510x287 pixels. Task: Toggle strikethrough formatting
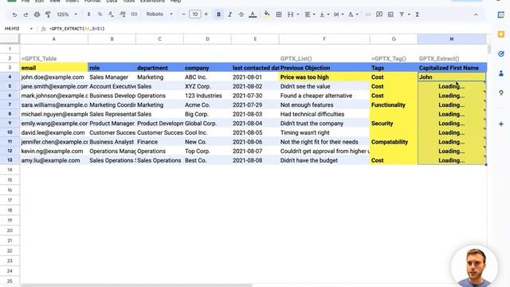pyautogui.click(x=241, y=14)
